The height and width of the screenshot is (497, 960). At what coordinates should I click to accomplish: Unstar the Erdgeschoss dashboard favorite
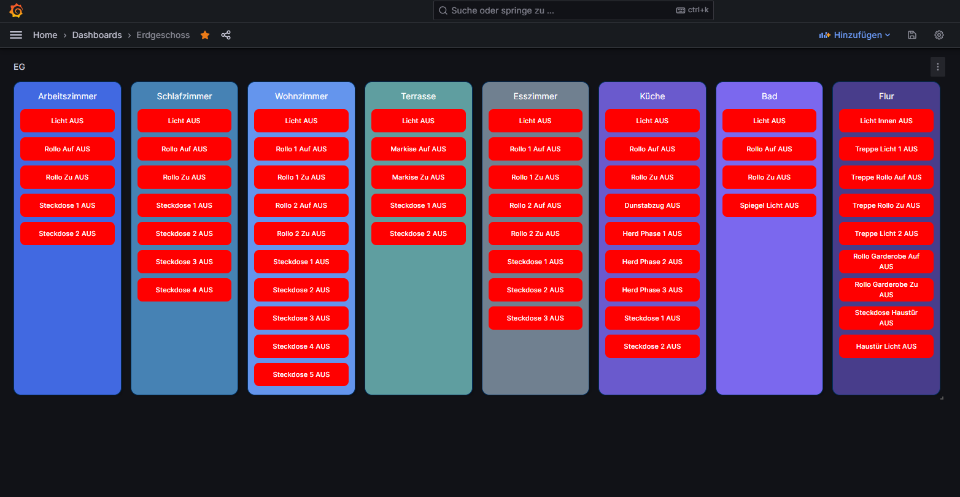(x=205, y=36)
